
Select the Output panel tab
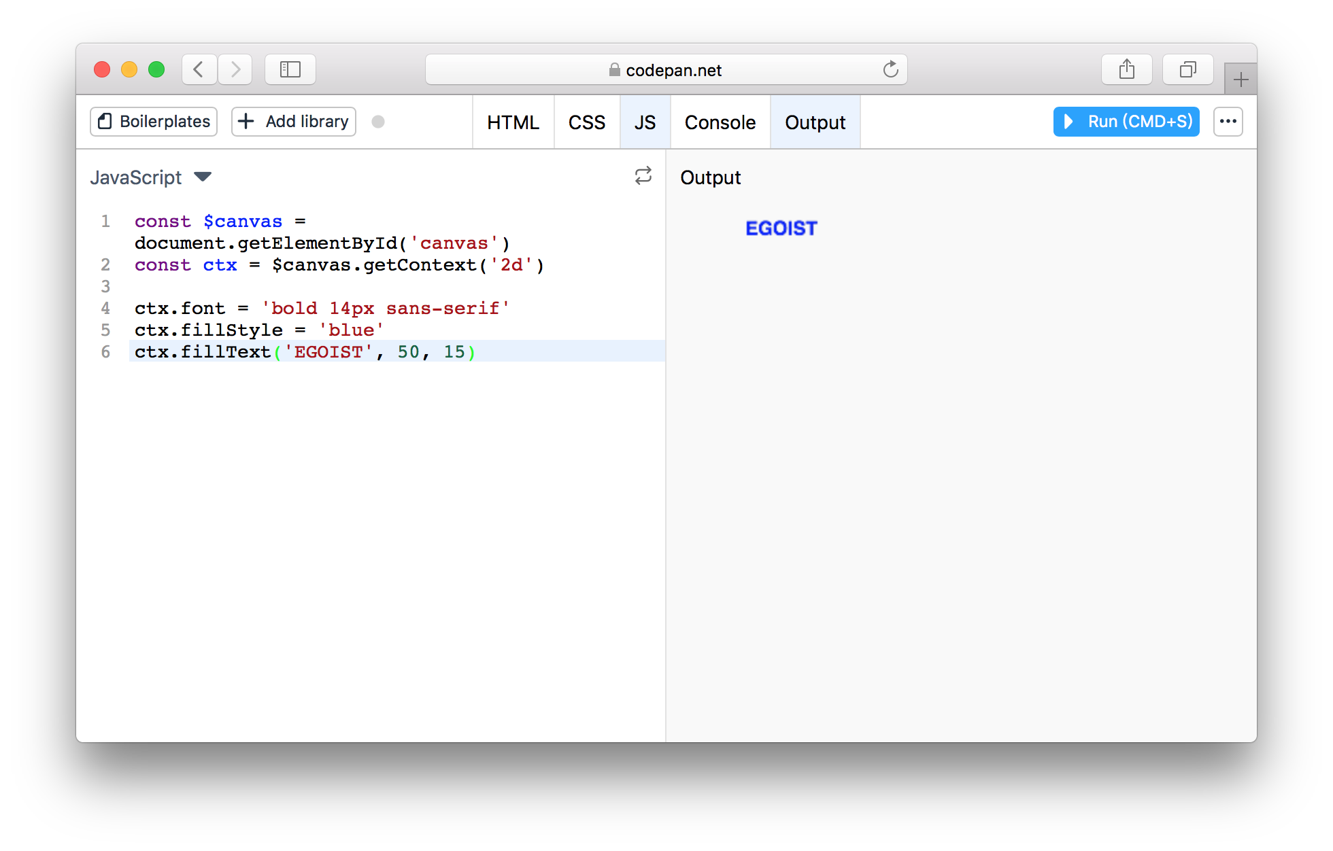click(x=815, y=122)
